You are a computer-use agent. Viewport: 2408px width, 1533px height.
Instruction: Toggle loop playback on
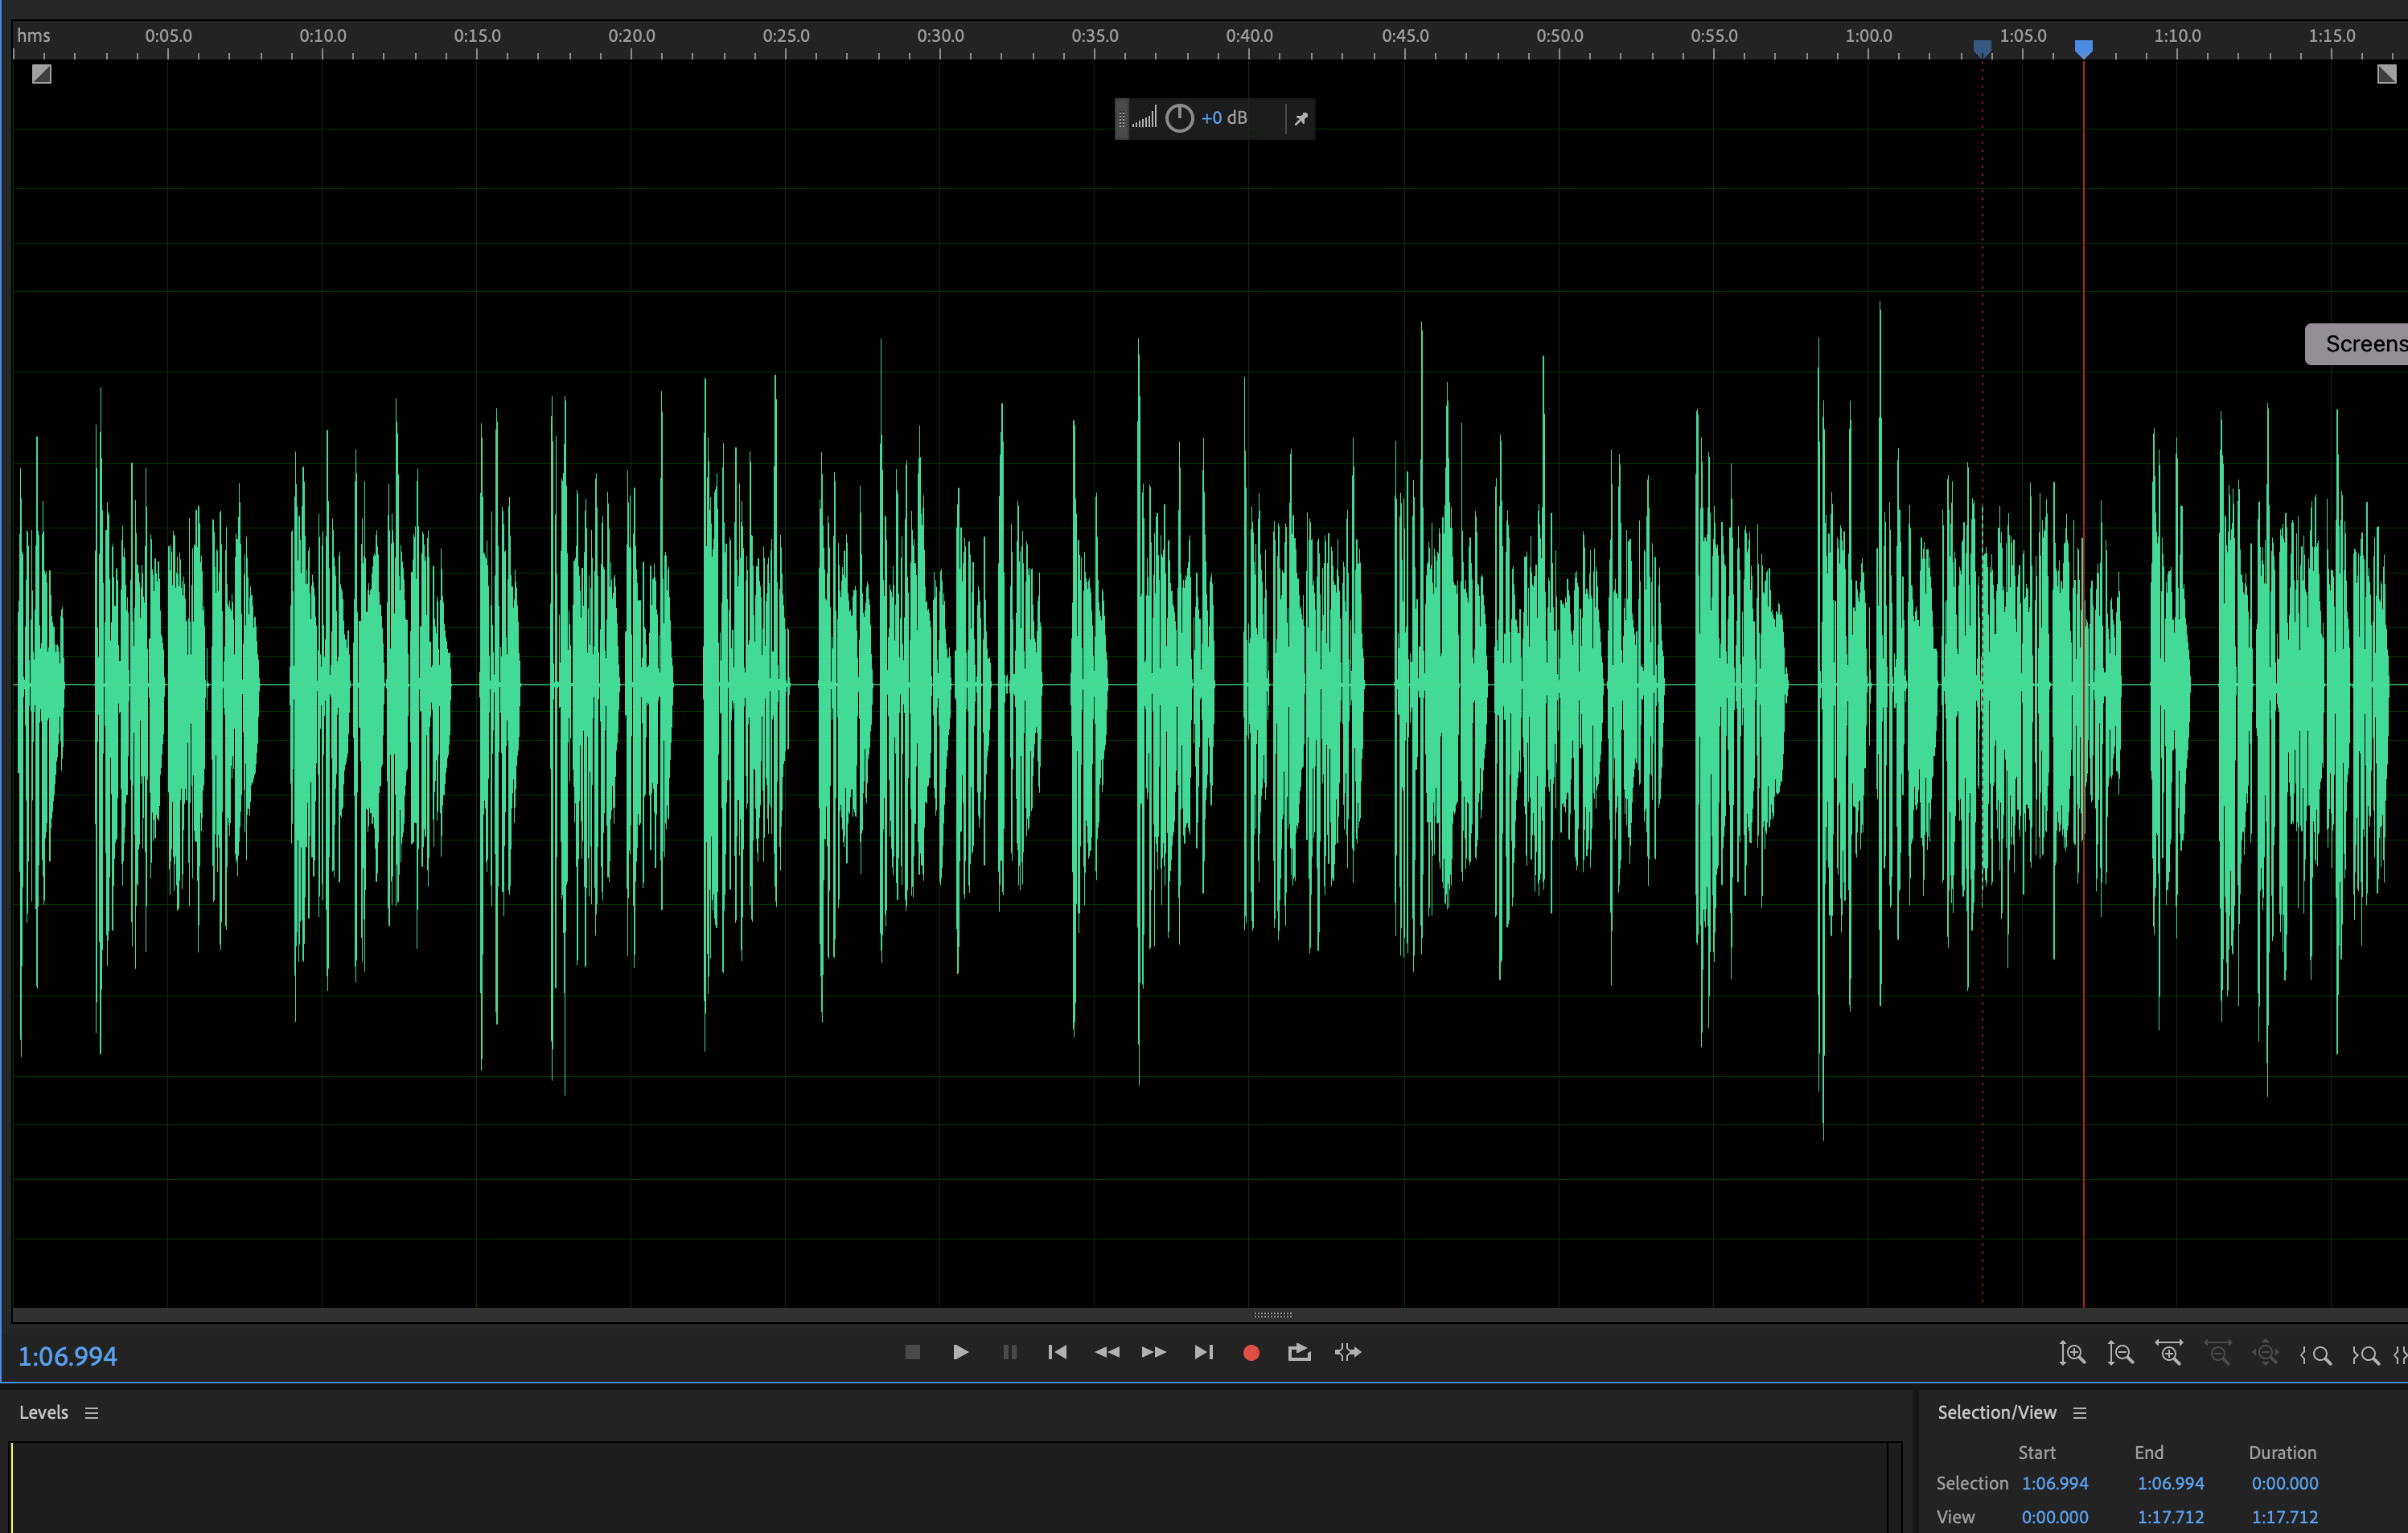tap(1298, 1352)
